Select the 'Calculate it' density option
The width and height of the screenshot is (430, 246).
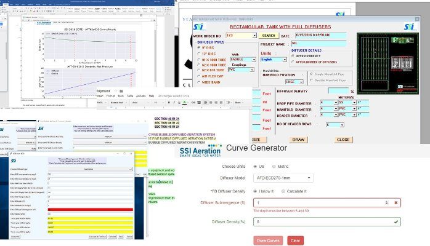pos(283,191)
